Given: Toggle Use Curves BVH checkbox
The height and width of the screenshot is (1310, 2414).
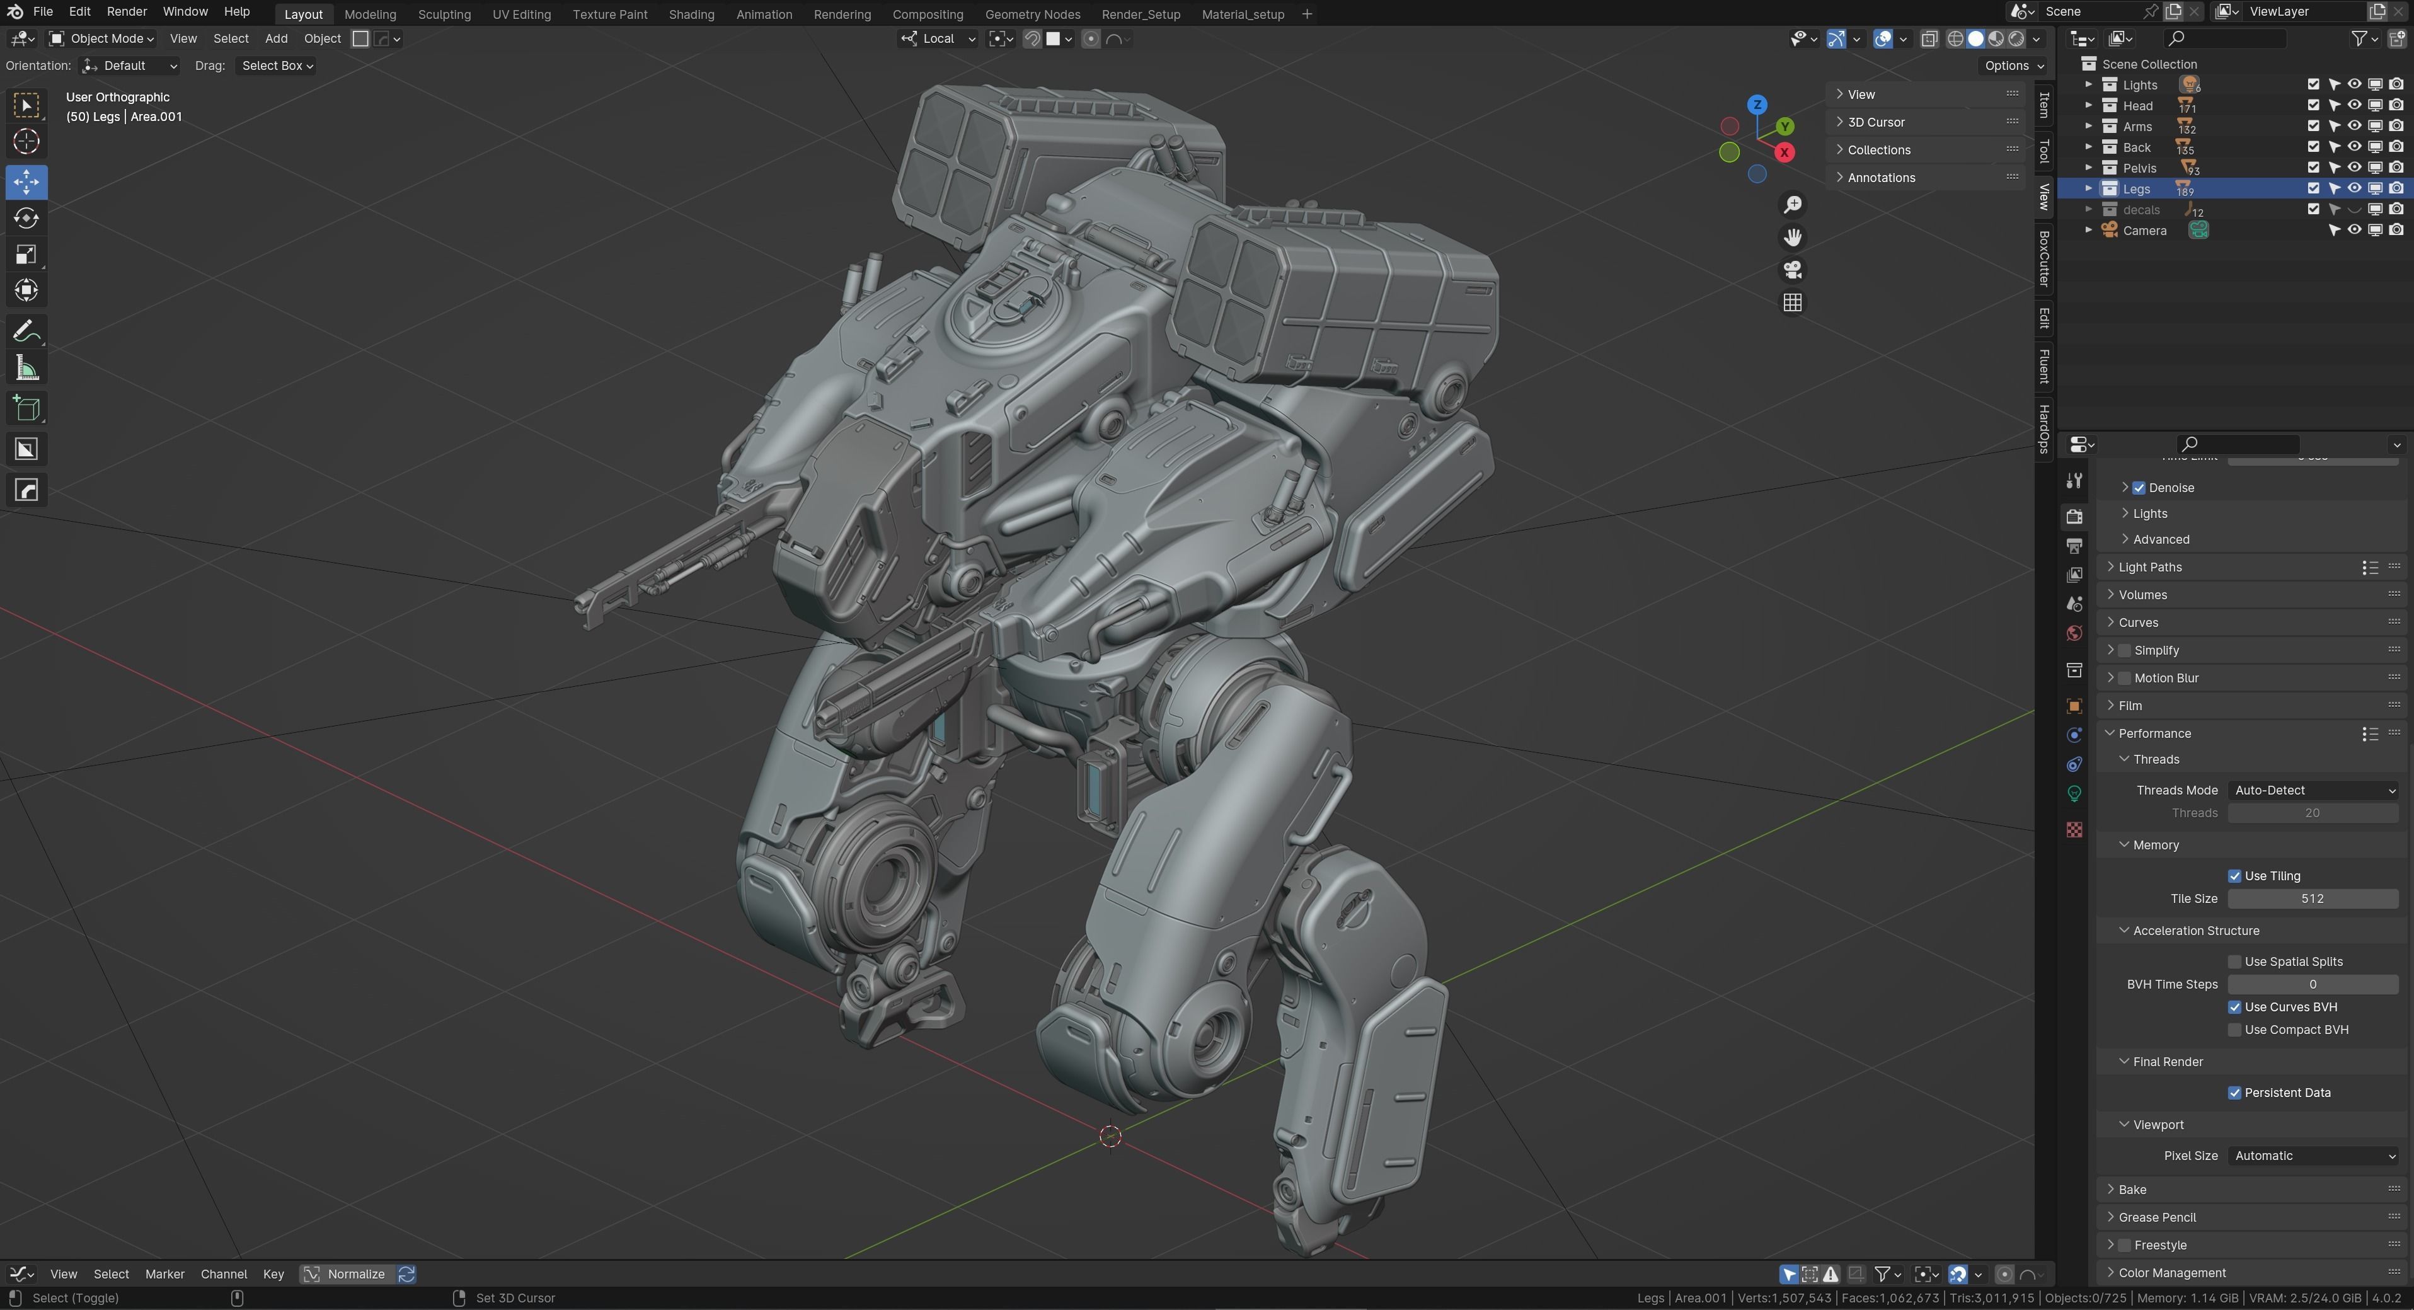Looking at the screenshot, I should [x=2235, y=1008].
